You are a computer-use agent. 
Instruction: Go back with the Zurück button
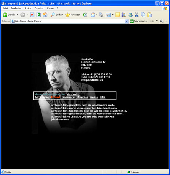point(9,15)
